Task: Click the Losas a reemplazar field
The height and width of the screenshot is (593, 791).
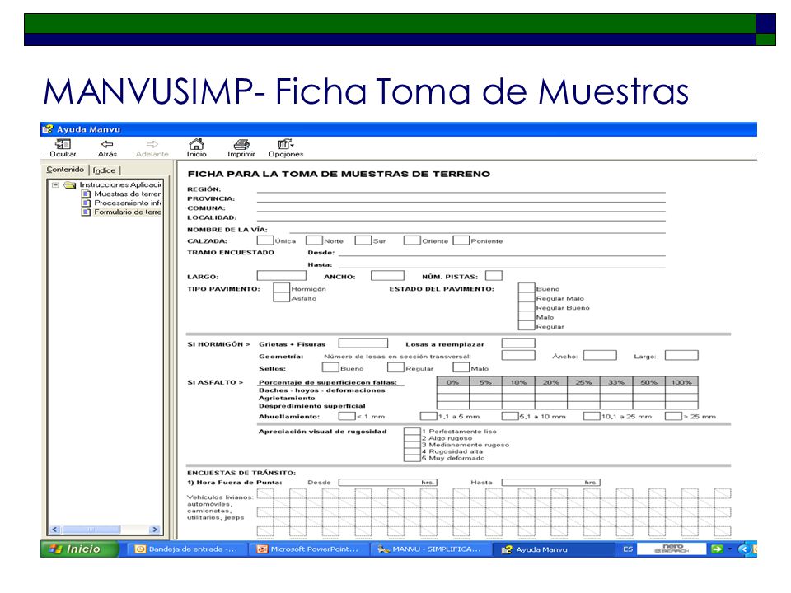Action: (518, 343)
